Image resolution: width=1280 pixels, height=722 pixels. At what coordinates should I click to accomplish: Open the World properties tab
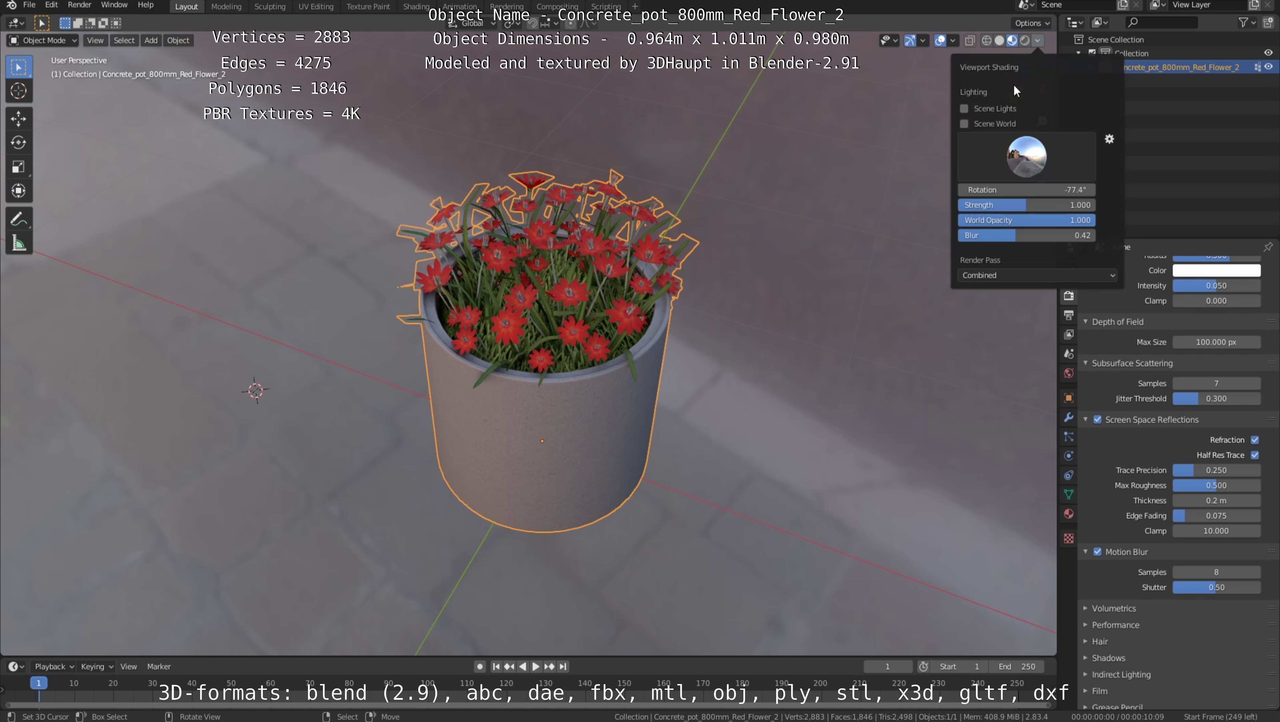[1069, 373]
